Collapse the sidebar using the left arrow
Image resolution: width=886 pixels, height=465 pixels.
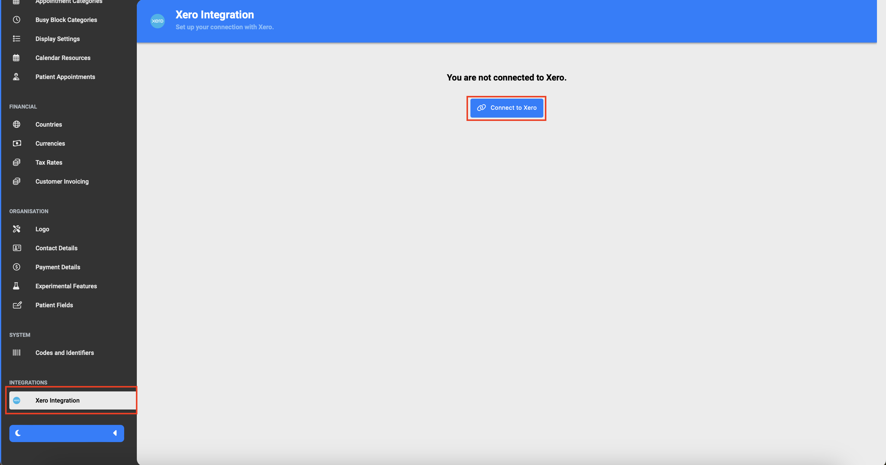(x=115, y=433)
